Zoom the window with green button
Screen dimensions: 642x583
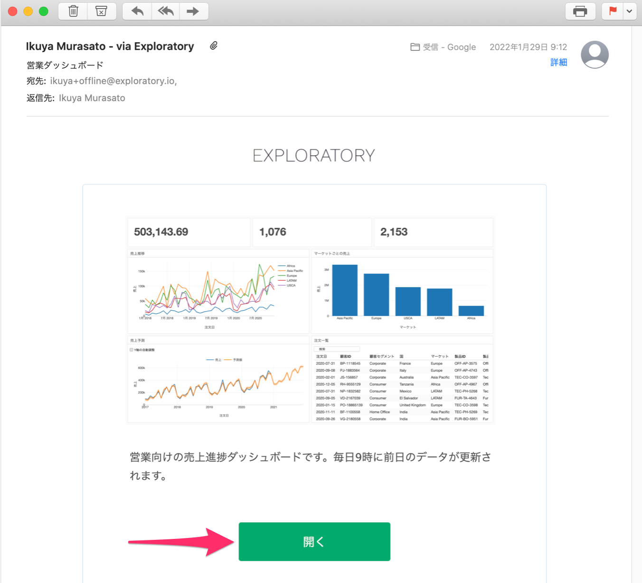click(44, 11)
